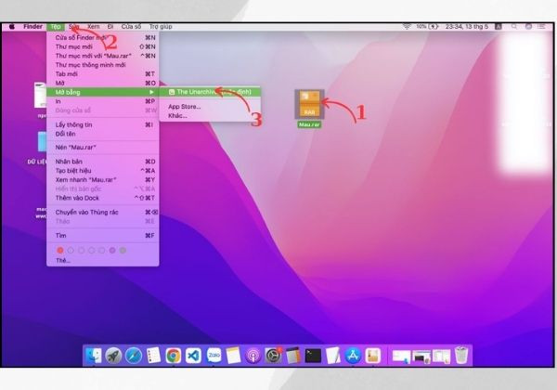Choose In to print
557x390 pixels.
coord(103,101)
